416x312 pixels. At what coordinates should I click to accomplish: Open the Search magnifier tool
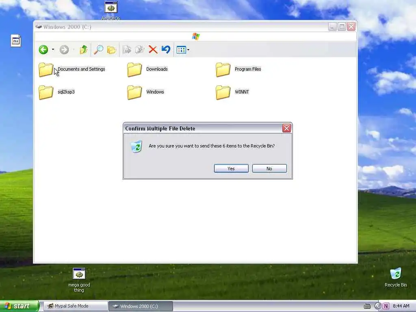click(98, 50)
